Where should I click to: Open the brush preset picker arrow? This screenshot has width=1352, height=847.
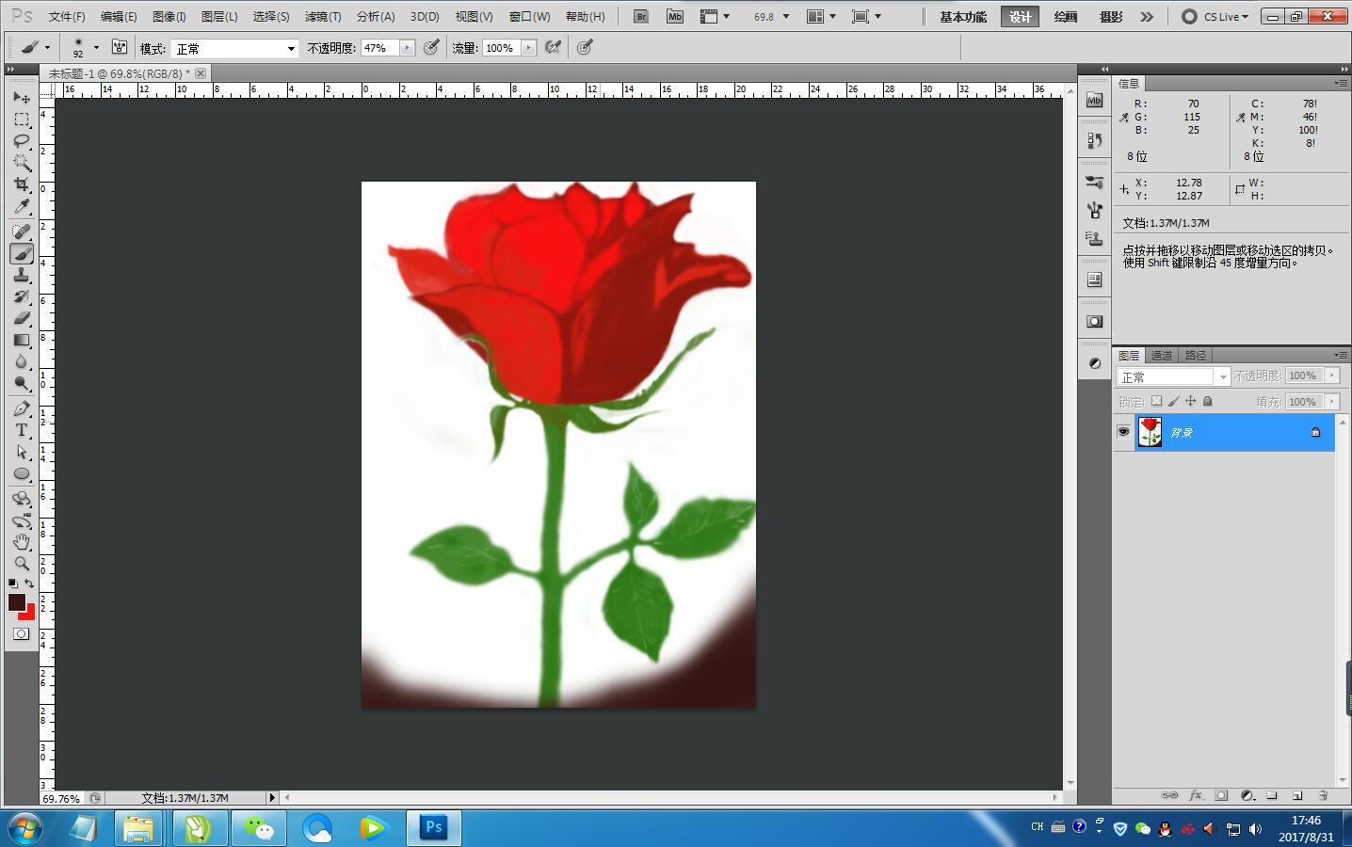(96, 48)
